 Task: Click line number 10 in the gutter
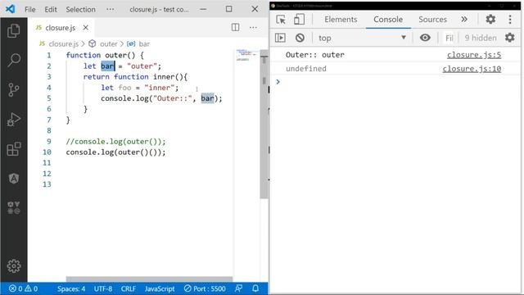click(47, 152)
